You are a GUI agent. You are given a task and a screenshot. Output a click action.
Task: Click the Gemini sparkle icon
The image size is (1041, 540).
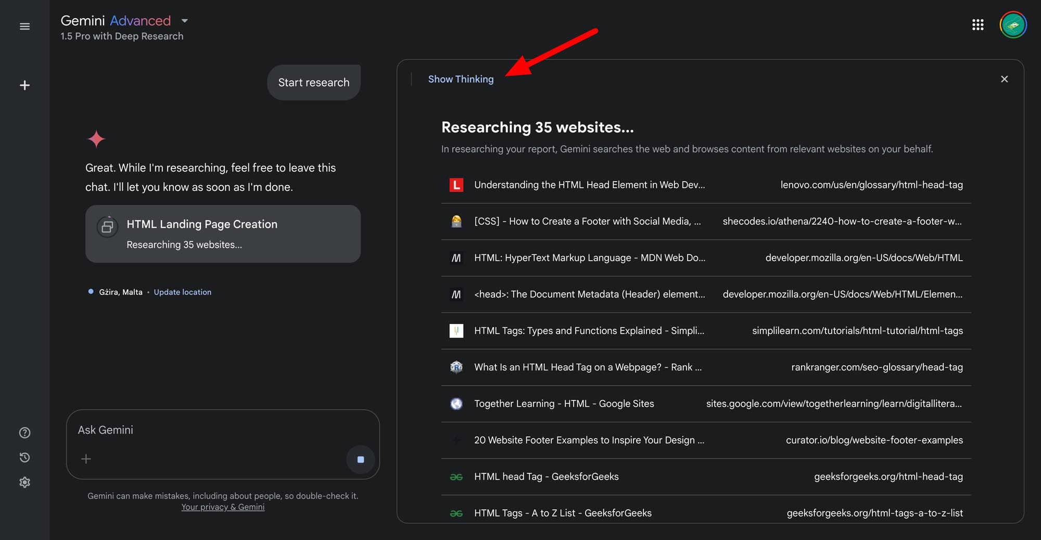pyautogui.click(x=96, y=139)
